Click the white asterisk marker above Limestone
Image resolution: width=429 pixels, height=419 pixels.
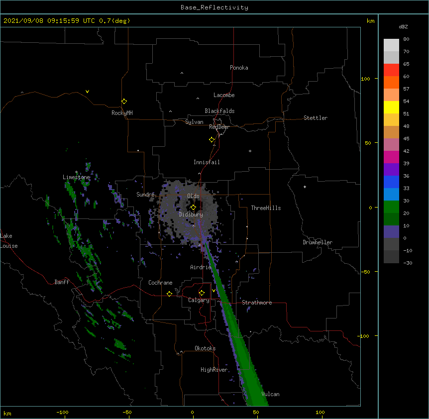76,172
